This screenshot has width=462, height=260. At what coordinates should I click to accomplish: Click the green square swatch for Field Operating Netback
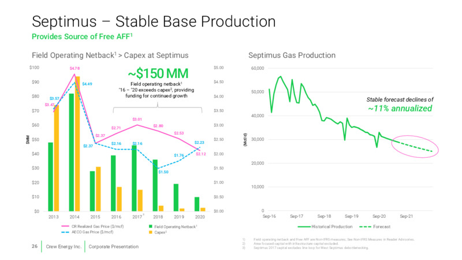tap(151, 226)
